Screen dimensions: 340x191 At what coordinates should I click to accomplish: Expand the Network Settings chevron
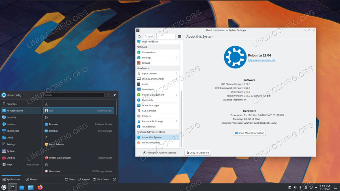coord(177,57)
